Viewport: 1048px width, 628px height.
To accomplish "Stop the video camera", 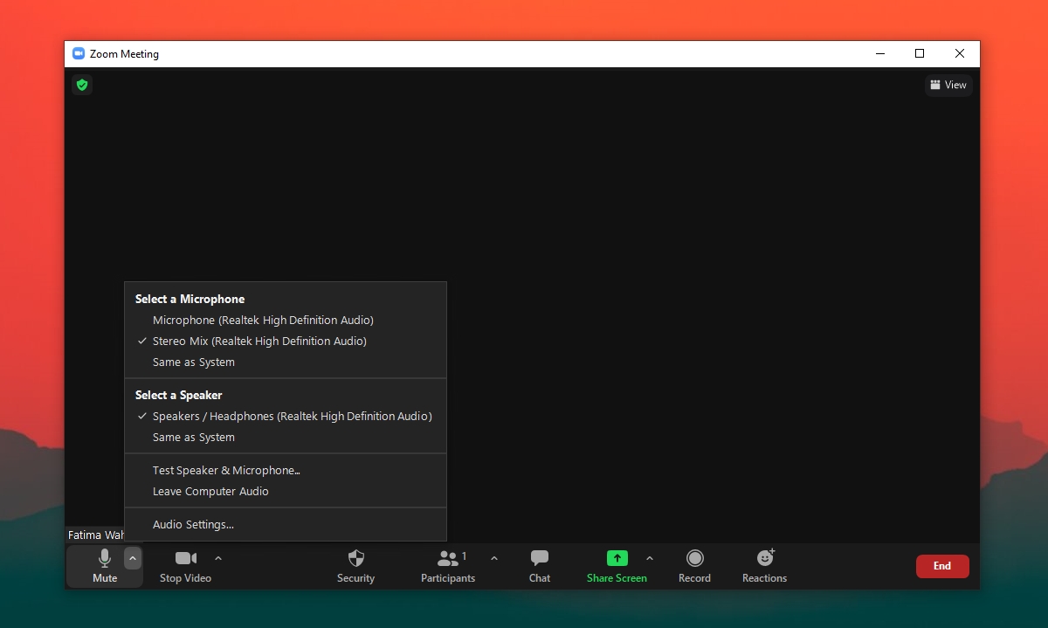I will click(x=185, y=566).
